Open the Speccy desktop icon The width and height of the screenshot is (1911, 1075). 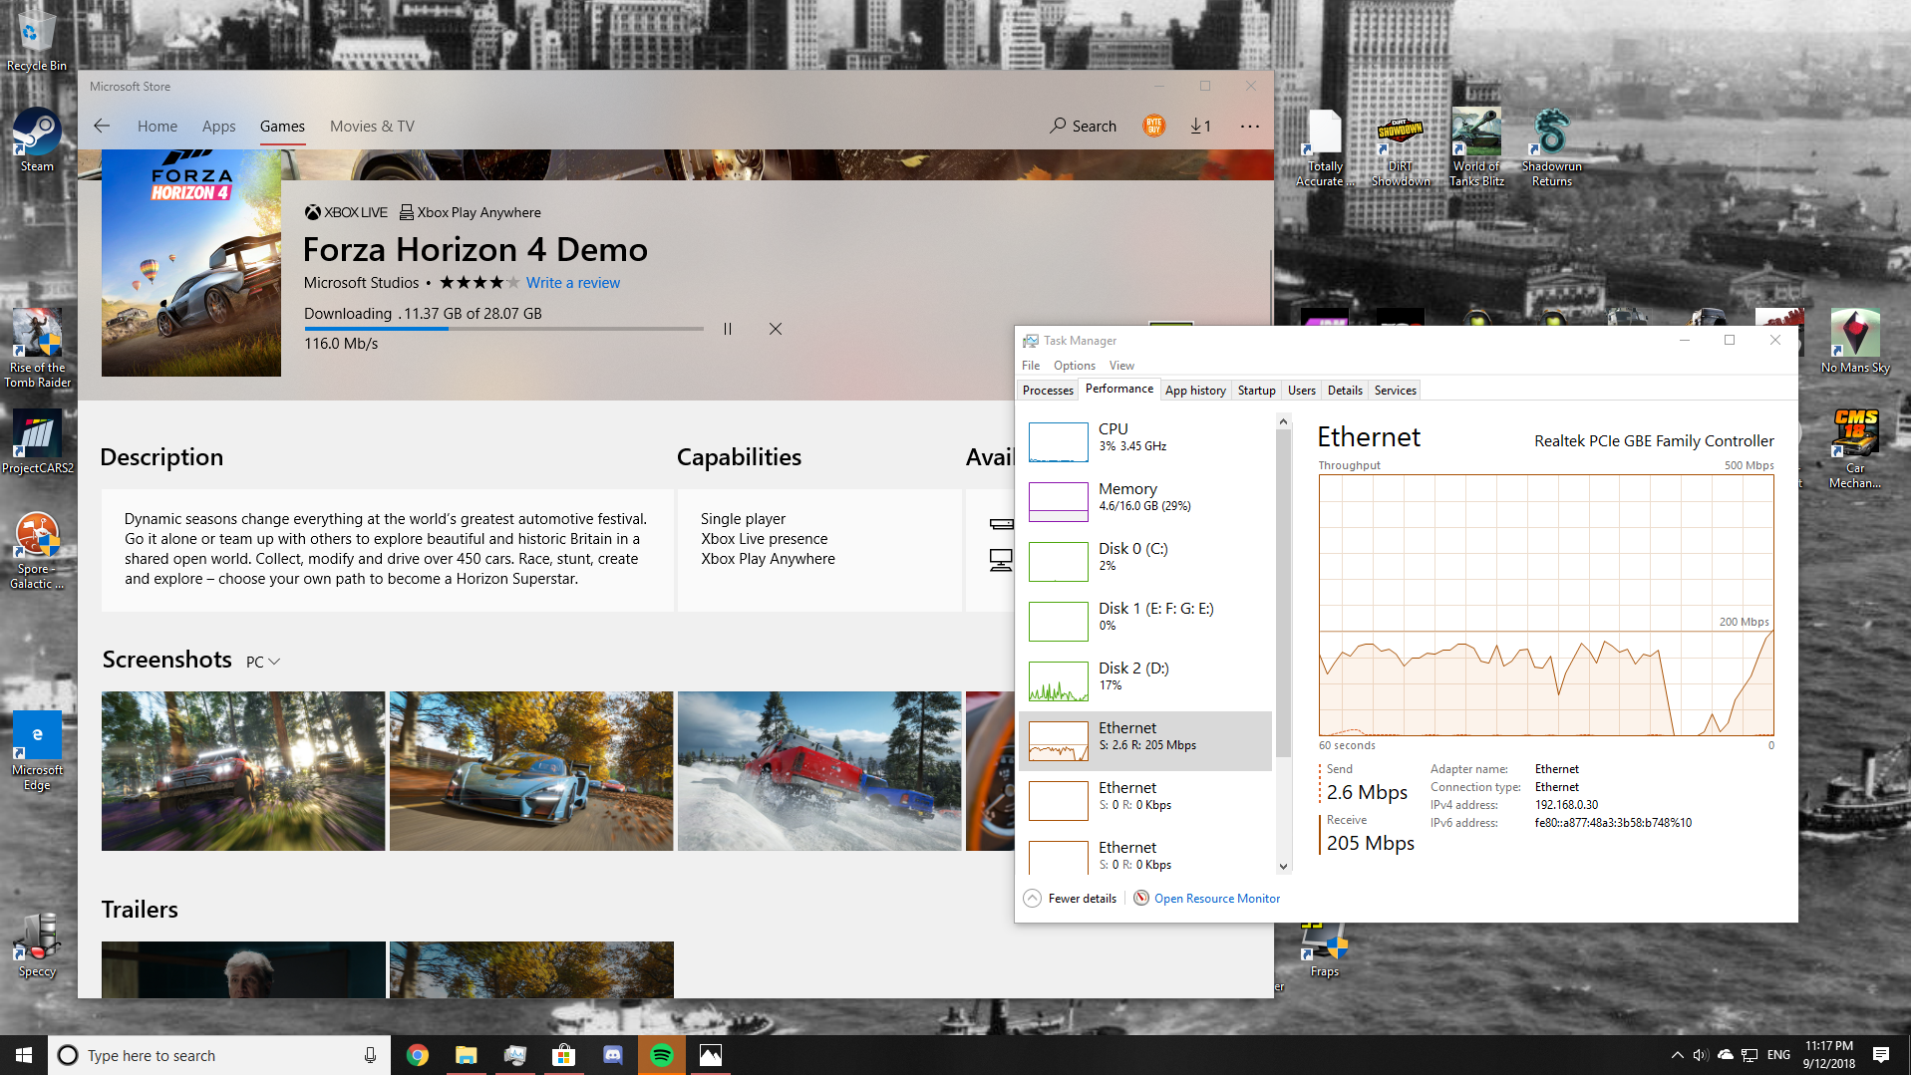click(x=37, y=945)
